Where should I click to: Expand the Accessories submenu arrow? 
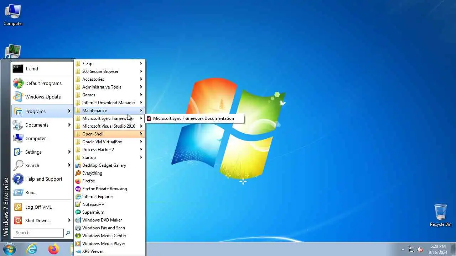click(141, 79)
